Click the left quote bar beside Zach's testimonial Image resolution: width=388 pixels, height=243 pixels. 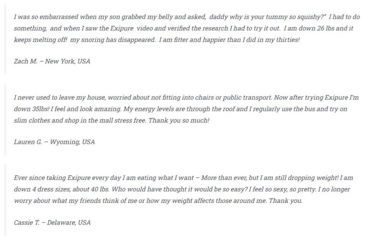point(5,39)
